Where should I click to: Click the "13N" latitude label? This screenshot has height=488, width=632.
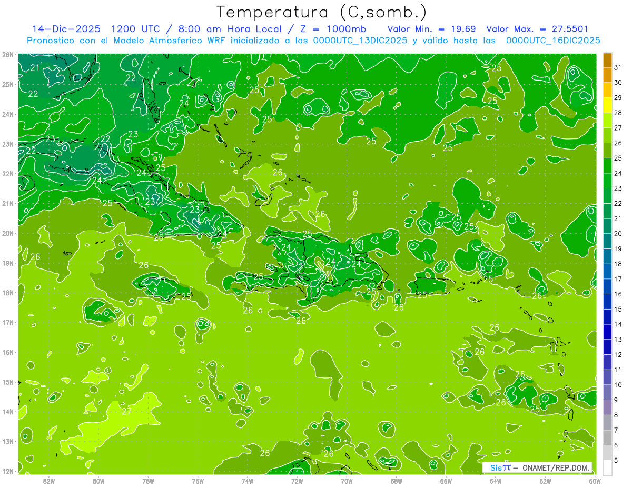(7, 441)
